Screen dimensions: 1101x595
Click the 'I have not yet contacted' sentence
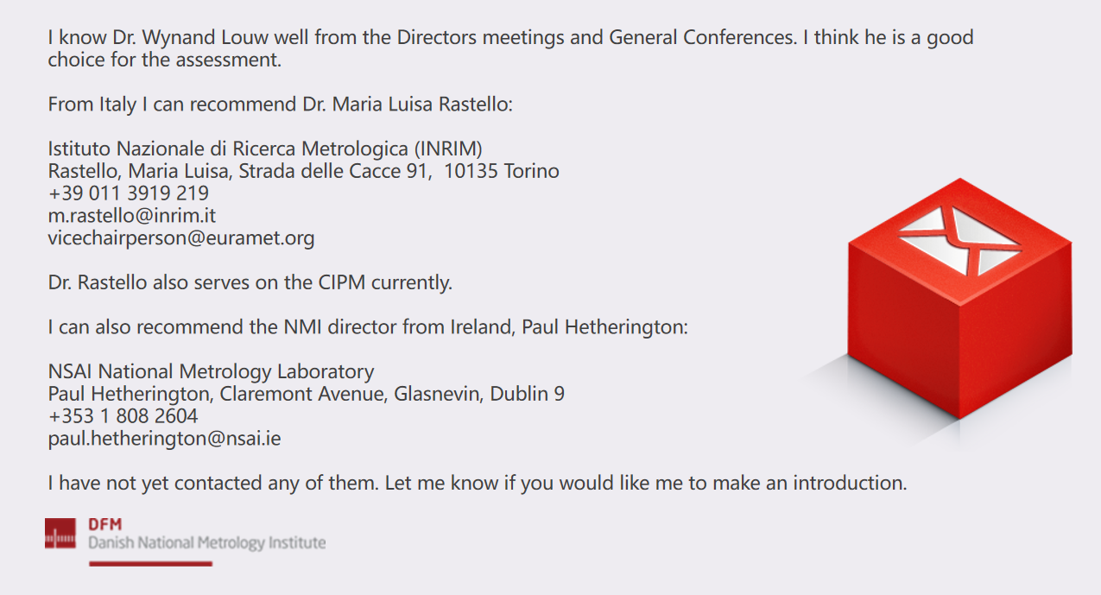478,483
